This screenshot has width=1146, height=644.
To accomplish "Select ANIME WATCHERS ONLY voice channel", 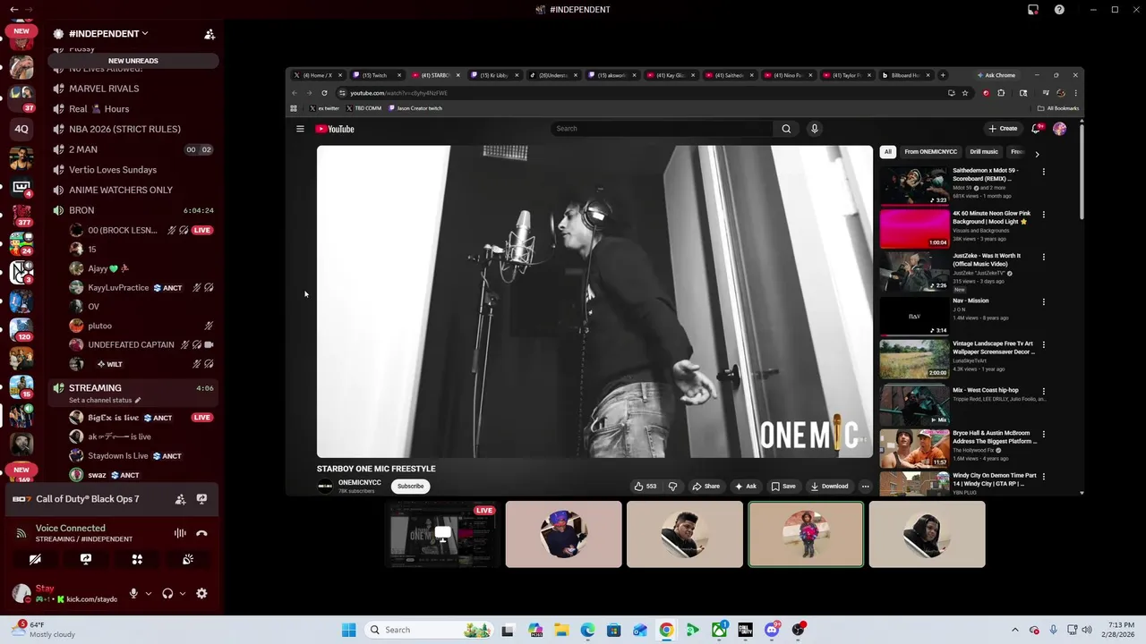I will pyautogui.click(x=133, y=190).
